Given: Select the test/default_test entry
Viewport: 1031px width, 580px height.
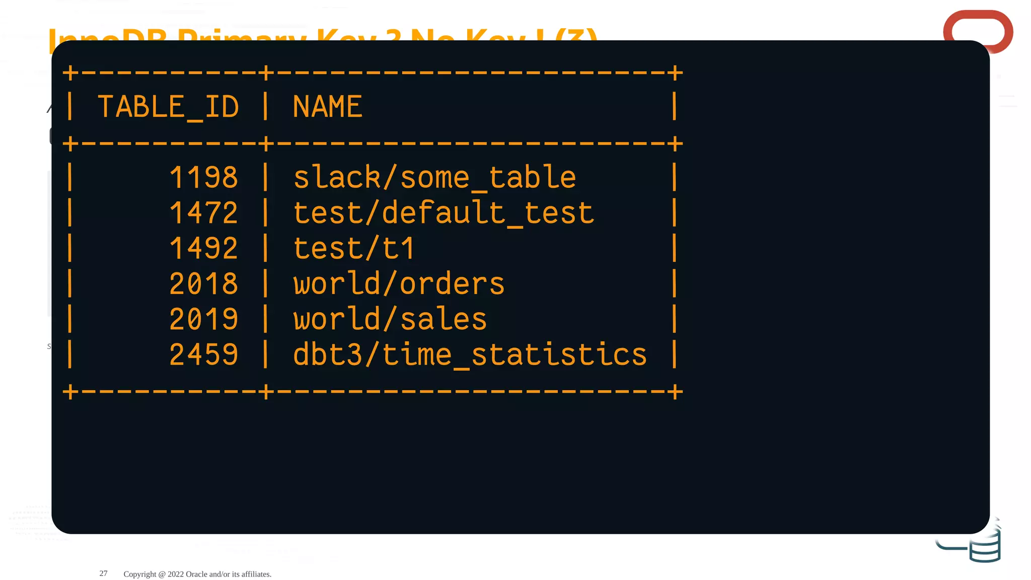Looking at the screenshot, I should pos(444,213).
